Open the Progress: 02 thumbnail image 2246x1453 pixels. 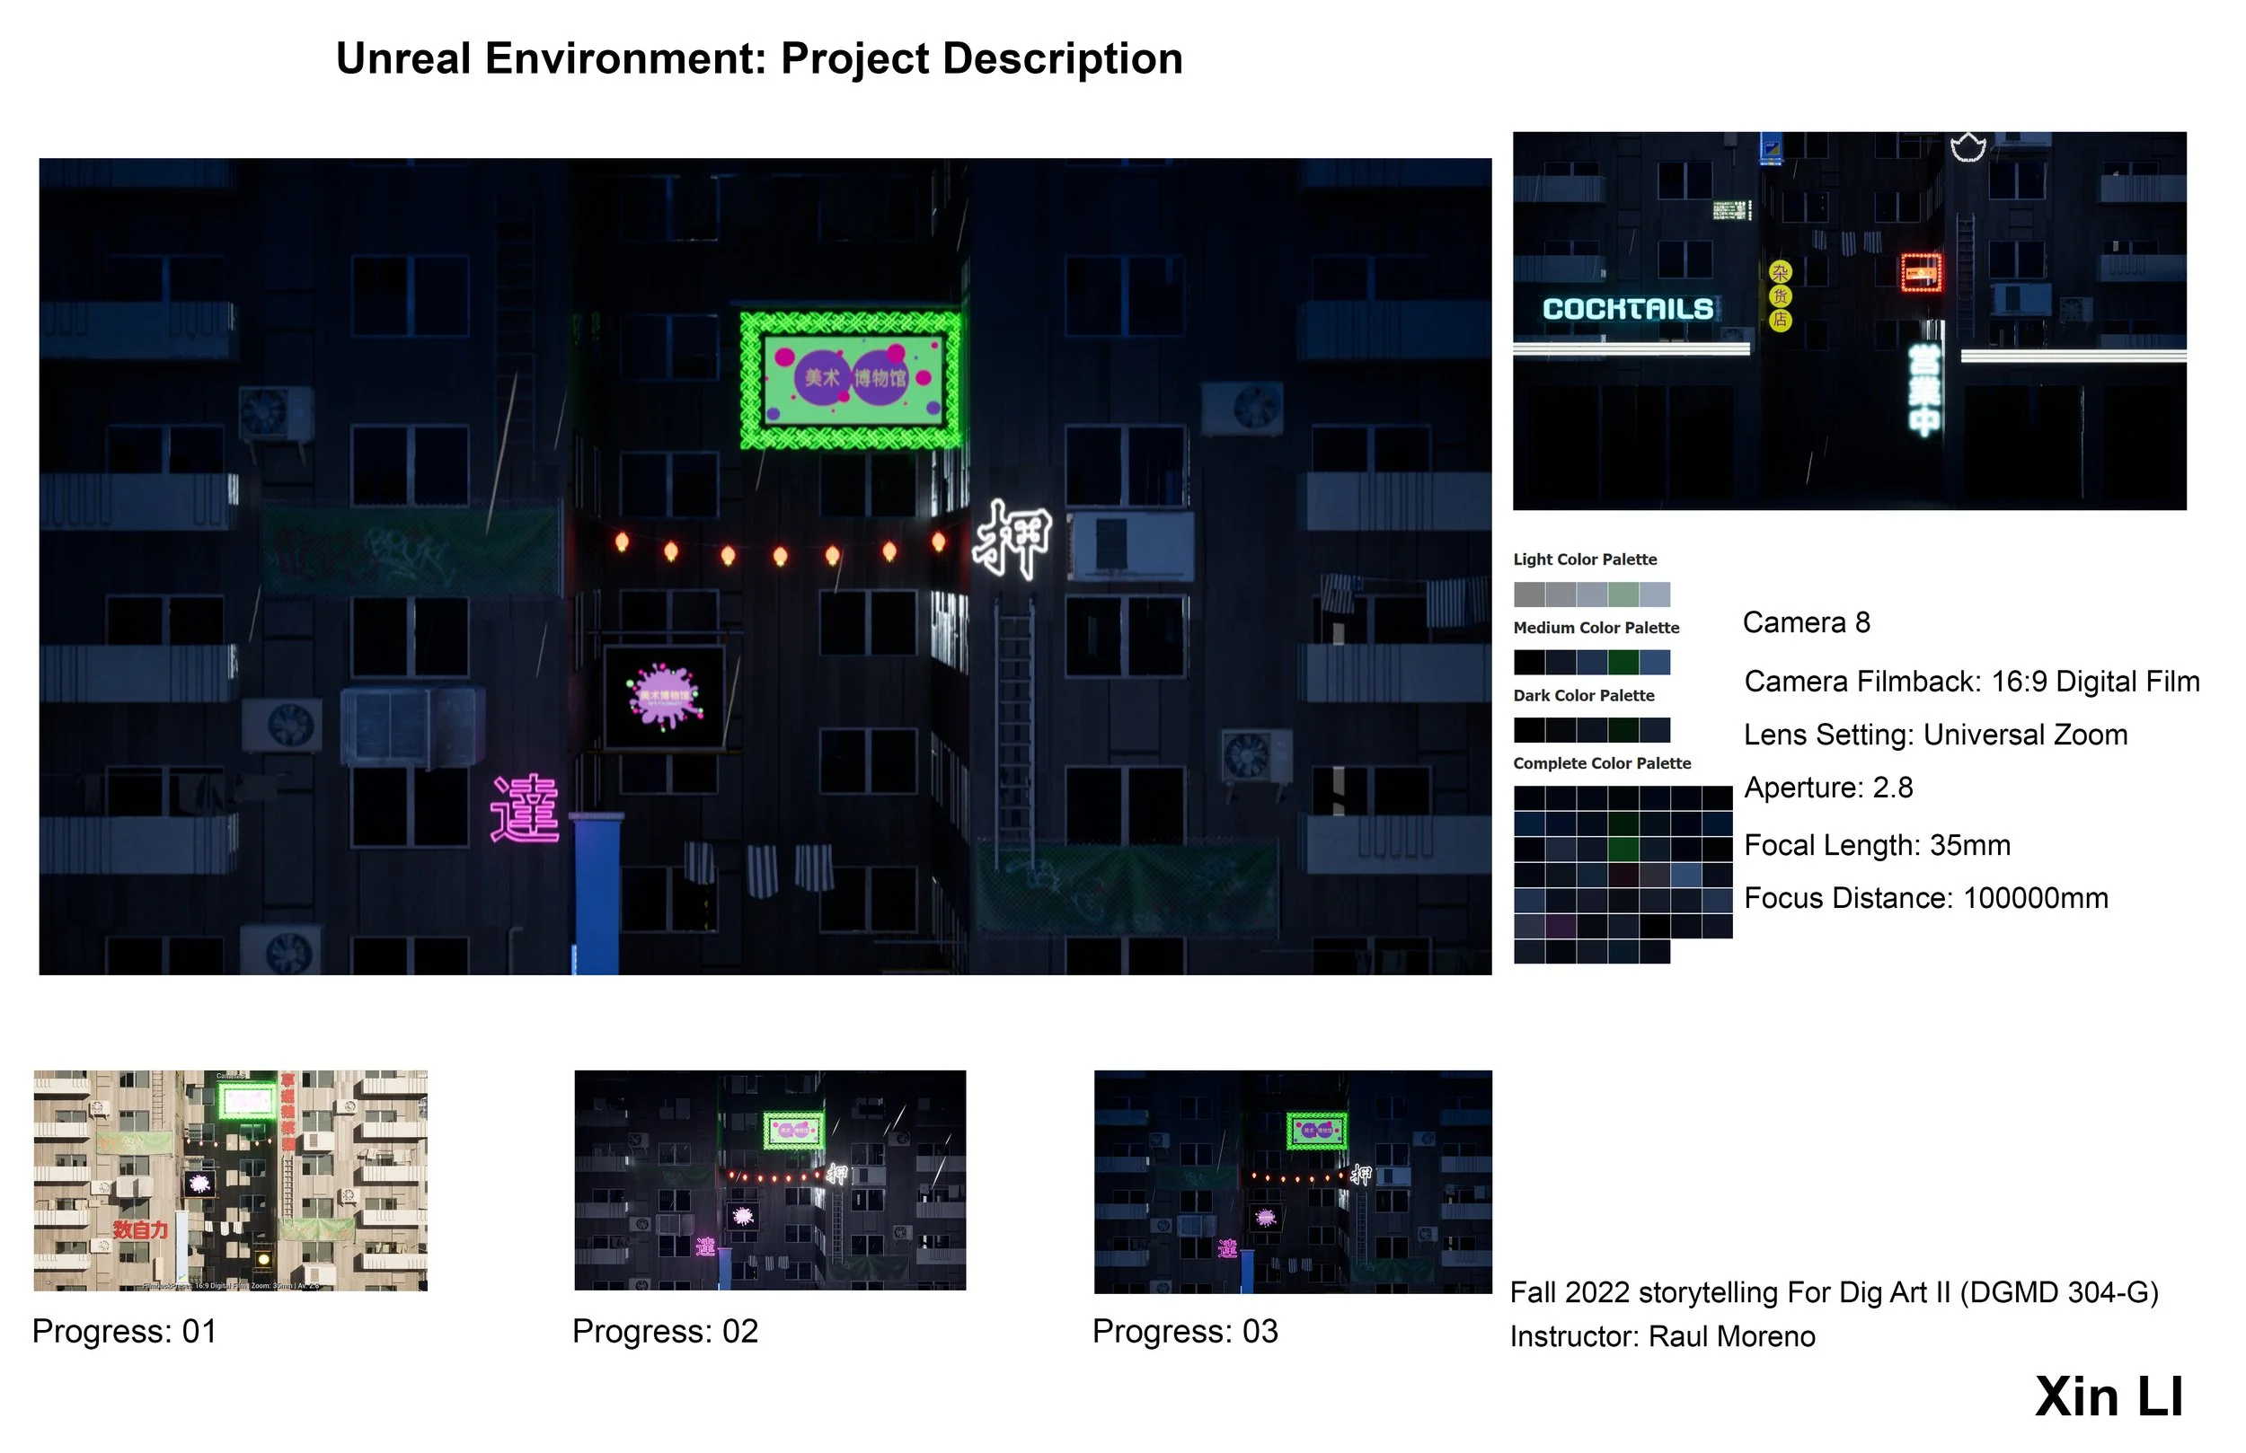coord(770,1179)
